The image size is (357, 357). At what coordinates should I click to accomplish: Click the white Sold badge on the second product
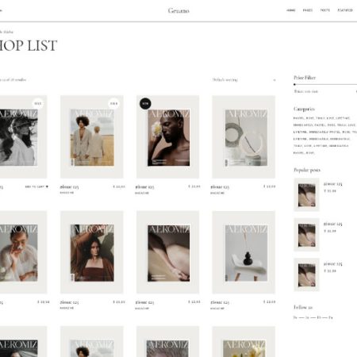[x=113, y=103]
